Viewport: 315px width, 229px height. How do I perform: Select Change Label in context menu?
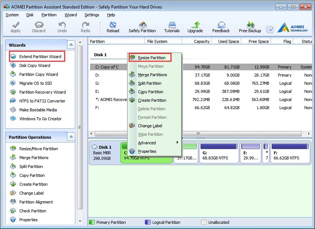click(x=155, y=126)
